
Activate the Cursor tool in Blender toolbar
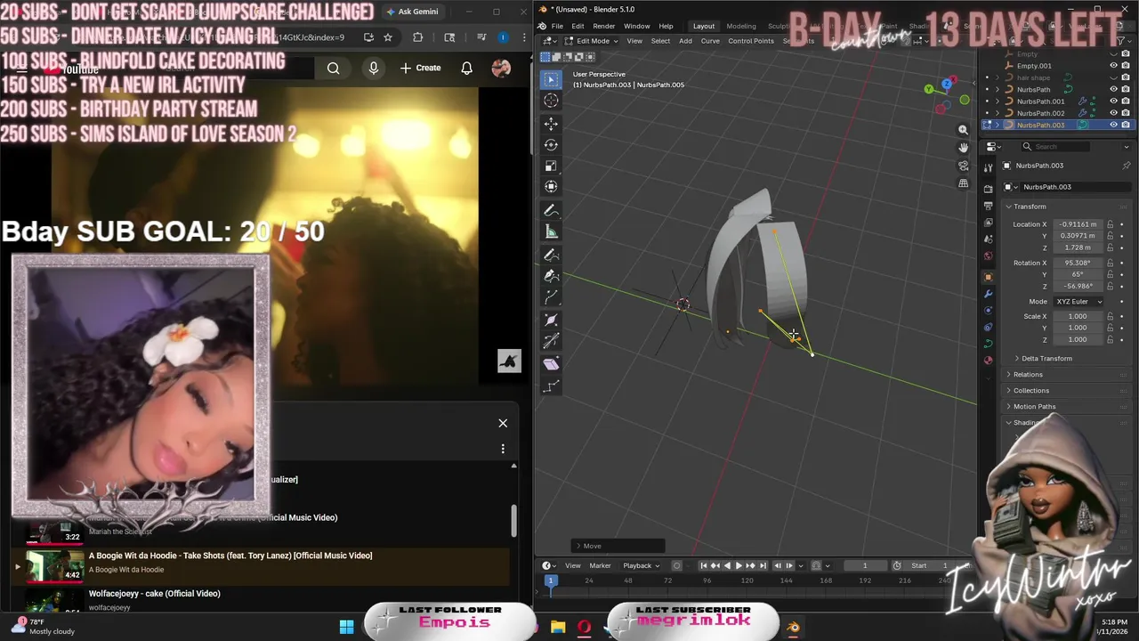[x=551, y=101]
